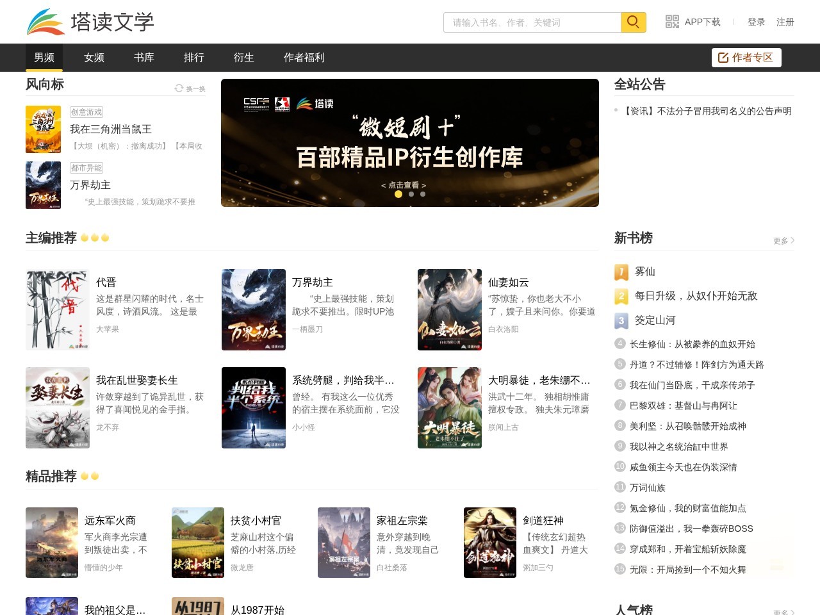Open 我以神之名统治缸中世界 entry
The image size is (820, 615).
679,447
